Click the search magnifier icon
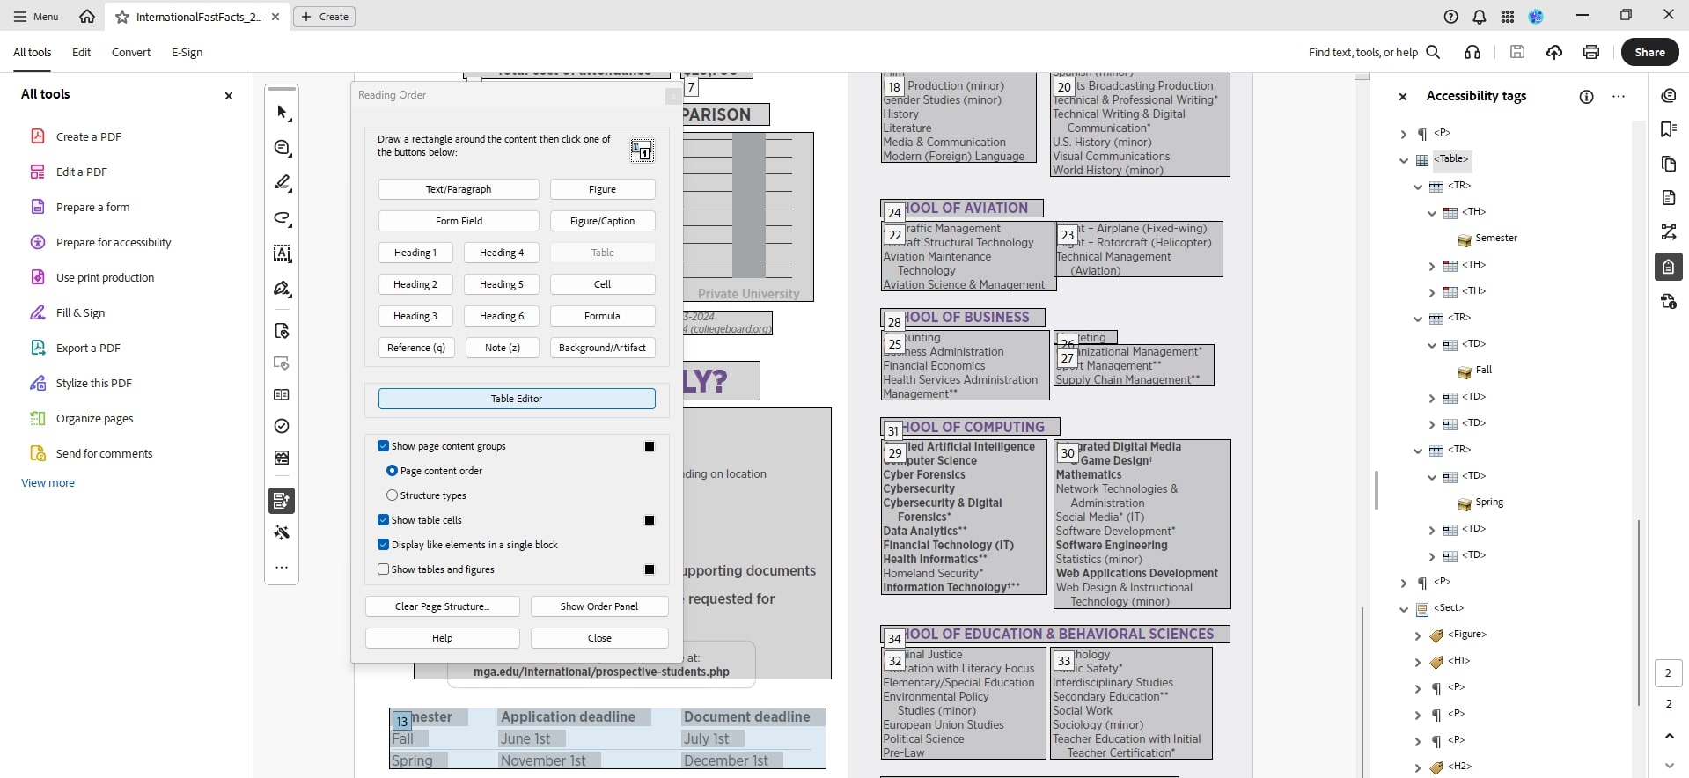The image size is (1689, 778). pyautogui.click(x=1433, y=52)
